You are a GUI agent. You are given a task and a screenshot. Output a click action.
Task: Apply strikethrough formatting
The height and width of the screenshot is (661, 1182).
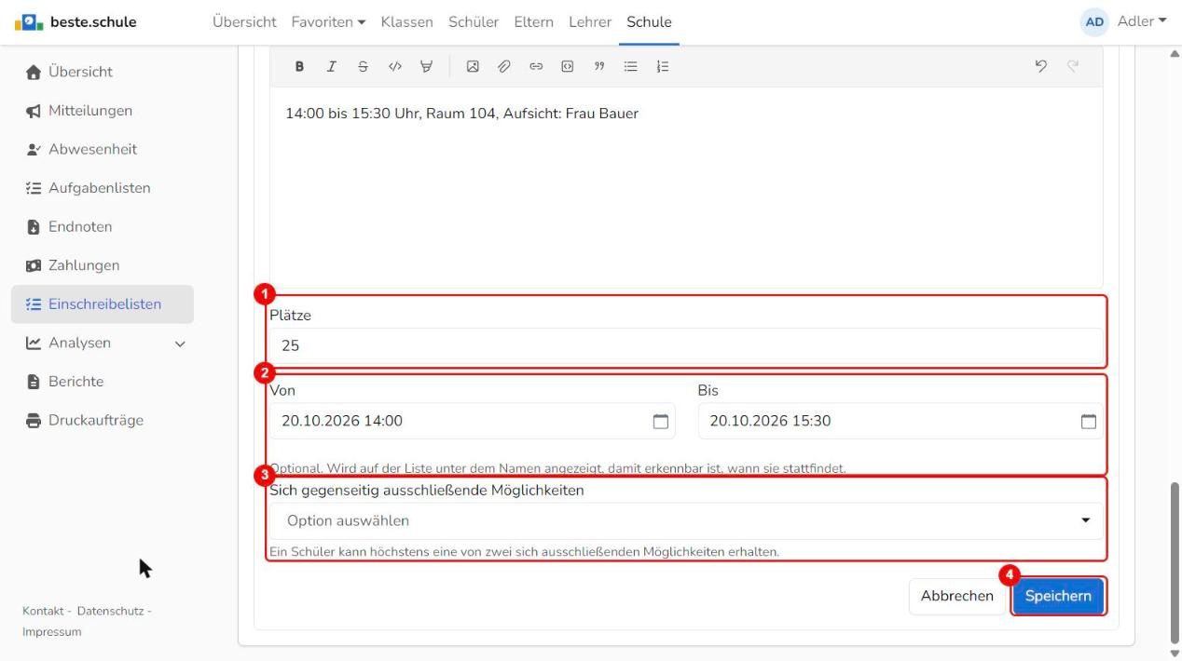coord(363,66)
